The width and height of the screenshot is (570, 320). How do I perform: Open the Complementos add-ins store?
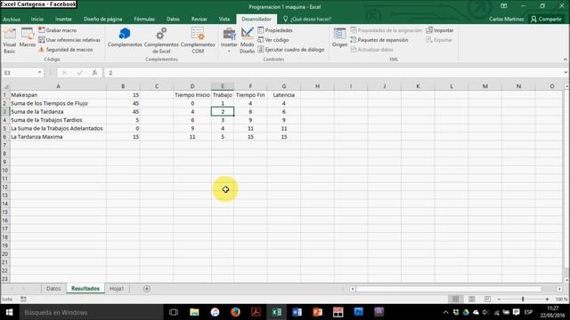pos(125,37)
